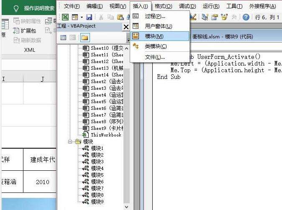
Task: Select 模块9 in the project tree
Action: pyautogui.click(x=97, y=202)
